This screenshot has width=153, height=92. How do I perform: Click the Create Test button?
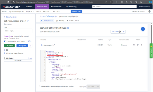(76, 11)
